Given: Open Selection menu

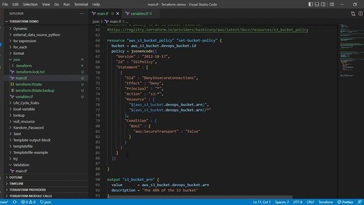Looking at the screenshot, I should click(30, 4).
